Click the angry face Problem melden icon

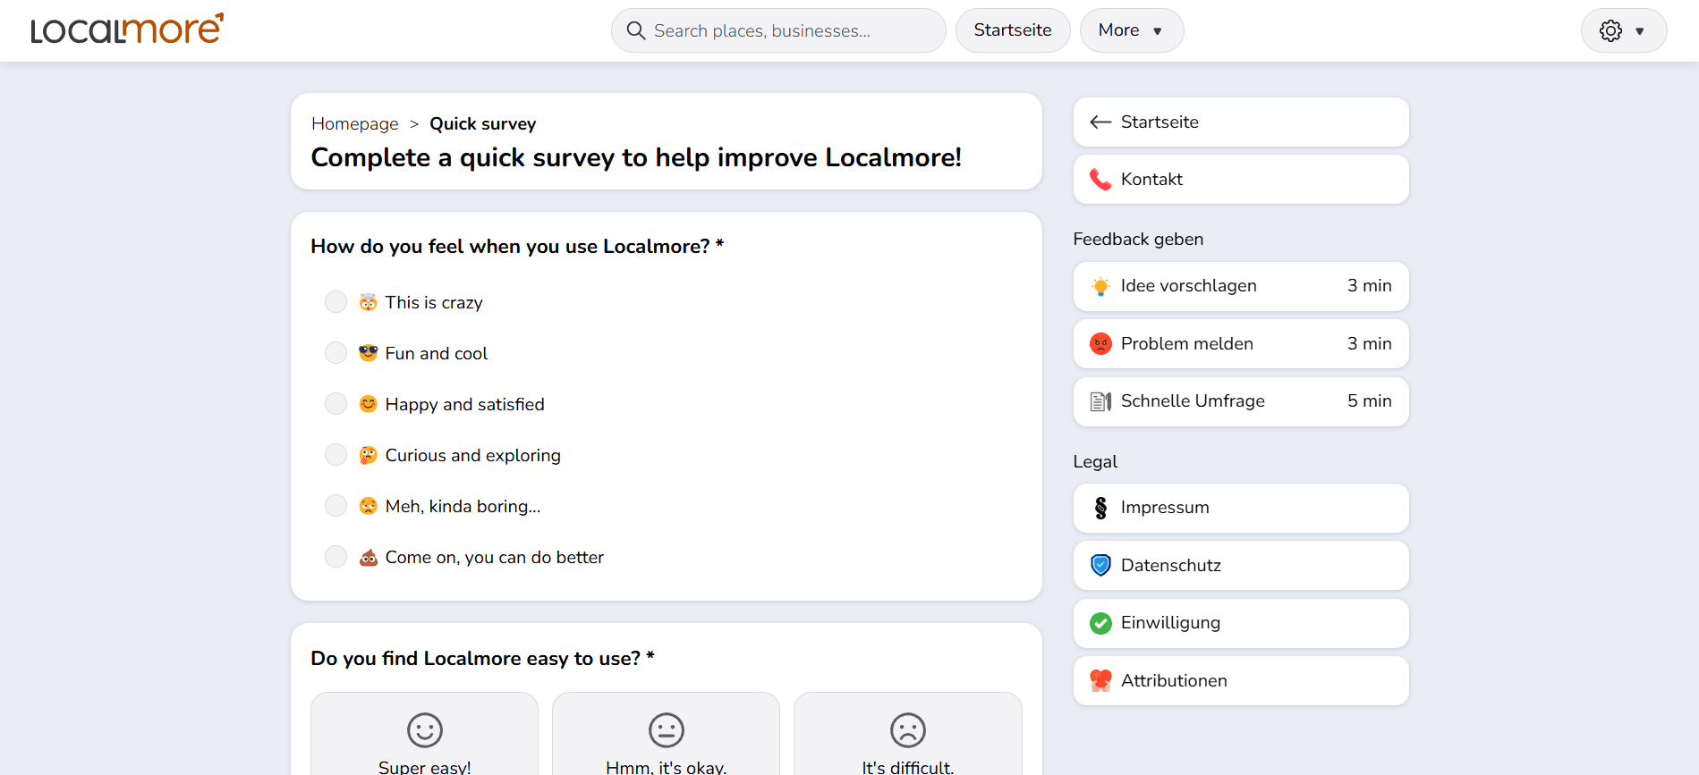pyautogui.click(x=1100, y=344)
